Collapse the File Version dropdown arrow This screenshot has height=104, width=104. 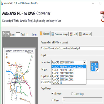(x=84, y=62)
